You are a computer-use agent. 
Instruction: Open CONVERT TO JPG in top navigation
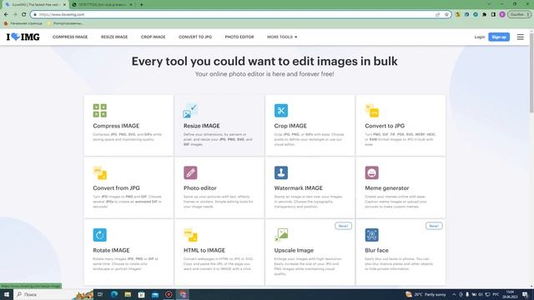tap(195, 37)
